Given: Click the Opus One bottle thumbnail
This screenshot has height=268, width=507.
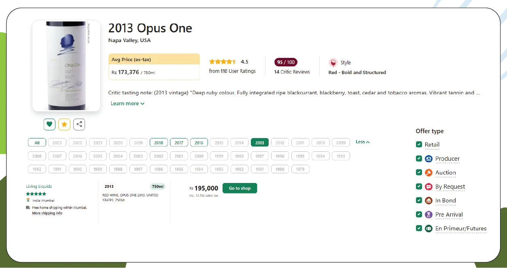Looking at the screenshot, I should [x=66, y=66].
